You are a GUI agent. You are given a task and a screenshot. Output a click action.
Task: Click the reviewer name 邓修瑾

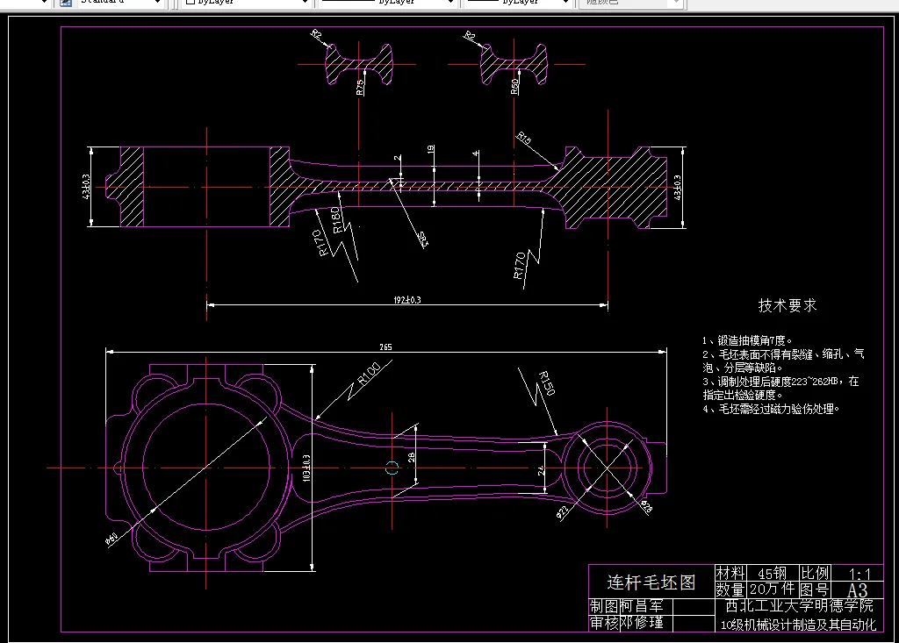point(642,623)
